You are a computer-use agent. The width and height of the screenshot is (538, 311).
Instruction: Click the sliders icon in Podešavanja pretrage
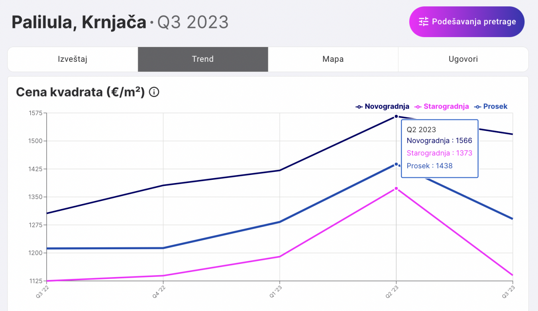click(424, 22)
